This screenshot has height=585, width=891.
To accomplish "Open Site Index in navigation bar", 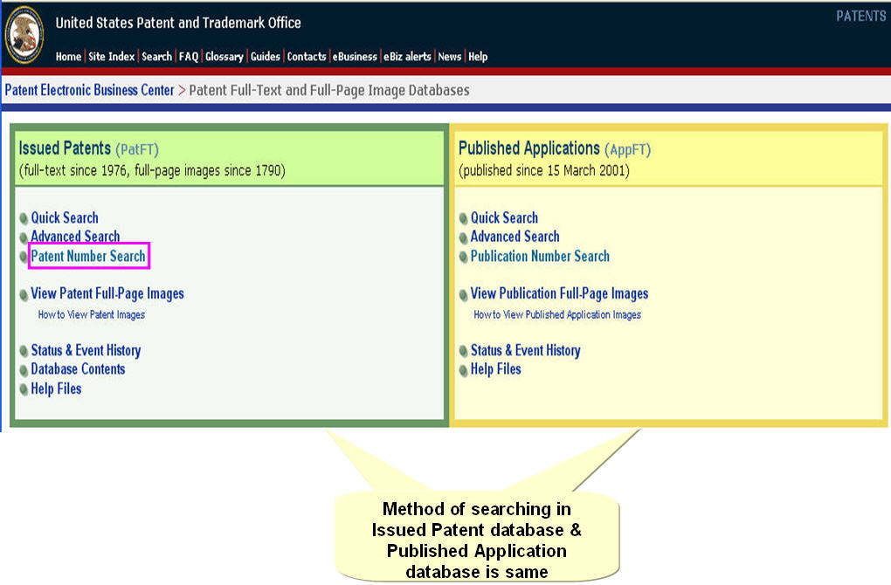I will [111, 57].
